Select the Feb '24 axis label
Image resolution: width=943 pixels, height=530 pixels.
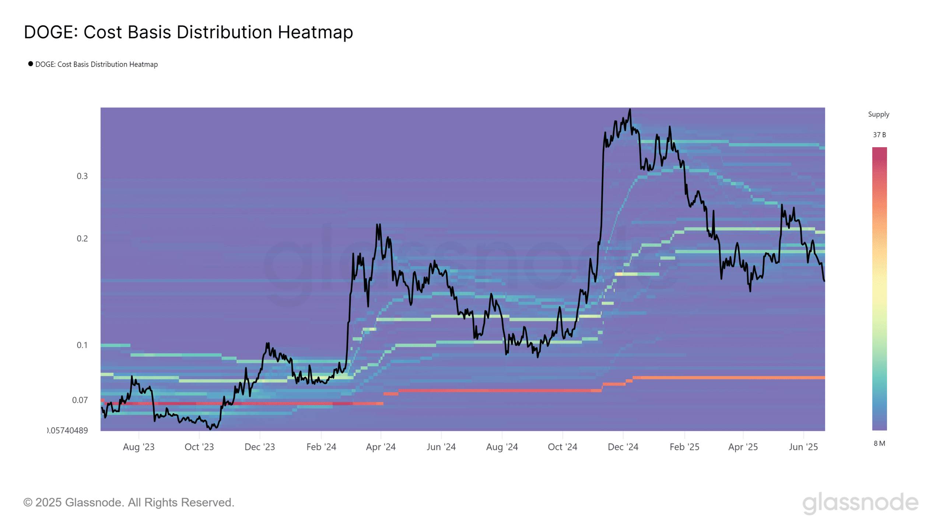point(321,447)
